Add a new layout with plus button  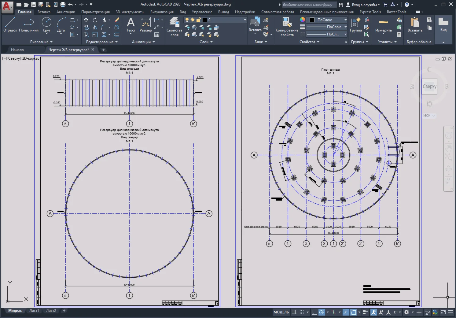[x=64, y=311]
